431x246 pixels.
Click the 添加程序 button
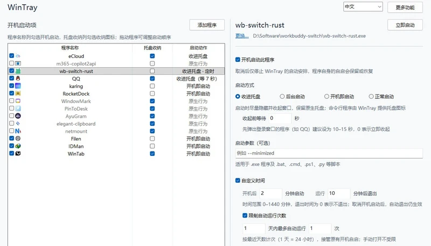coord(207,25)
